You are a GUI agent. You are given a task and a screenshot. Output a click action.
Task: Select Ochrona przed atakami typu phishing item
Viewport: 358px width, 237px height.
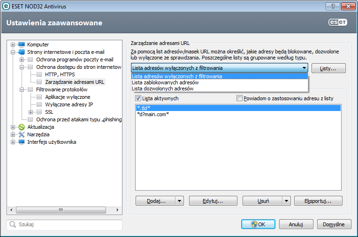[79, 119]
